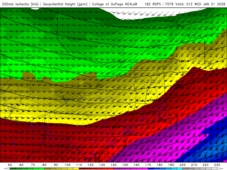Click the 9540 height contour label
The height and width of the screenshot is (170, 227).
(x=180, y=26)
